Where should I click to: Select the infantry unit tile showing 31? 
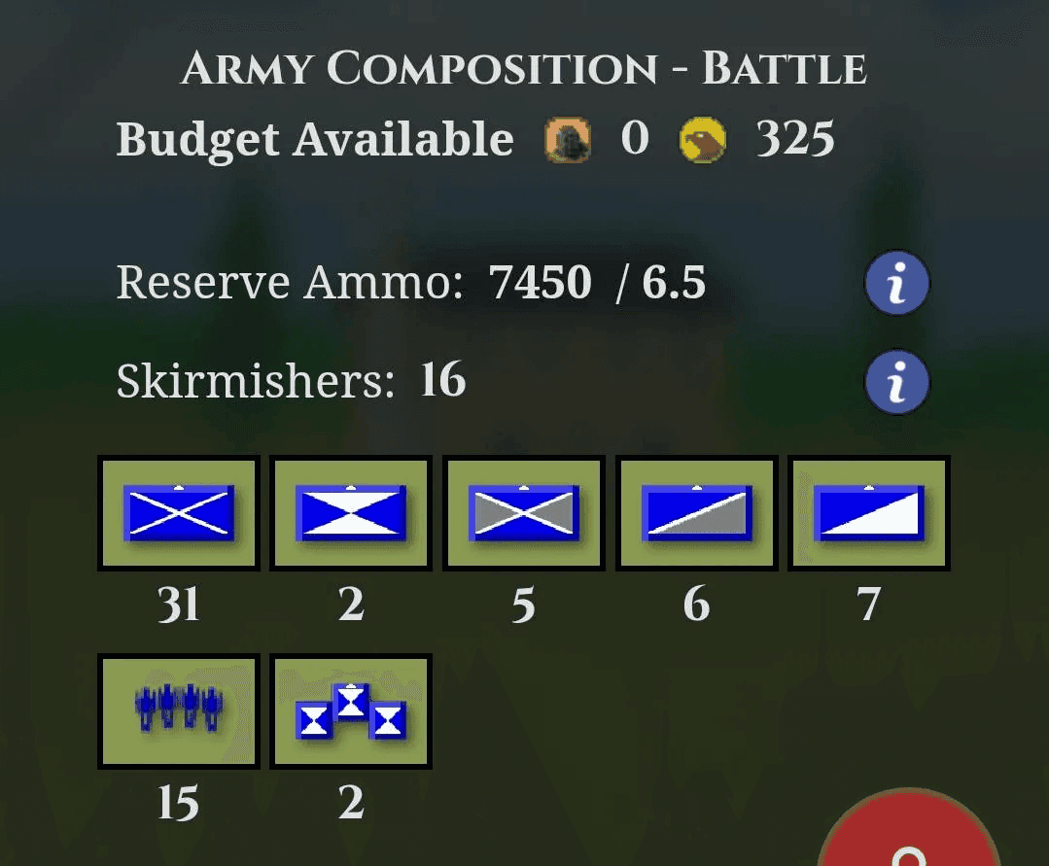(179, 513)
